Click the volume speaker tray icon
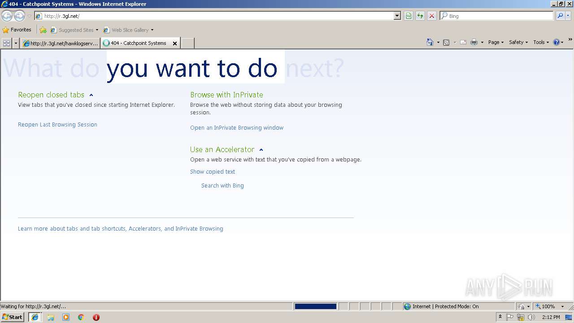Screen dimensions: 574x323 coord(531,317)
